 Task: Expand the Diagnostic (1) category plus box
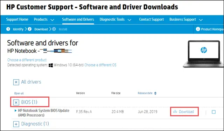16,124
